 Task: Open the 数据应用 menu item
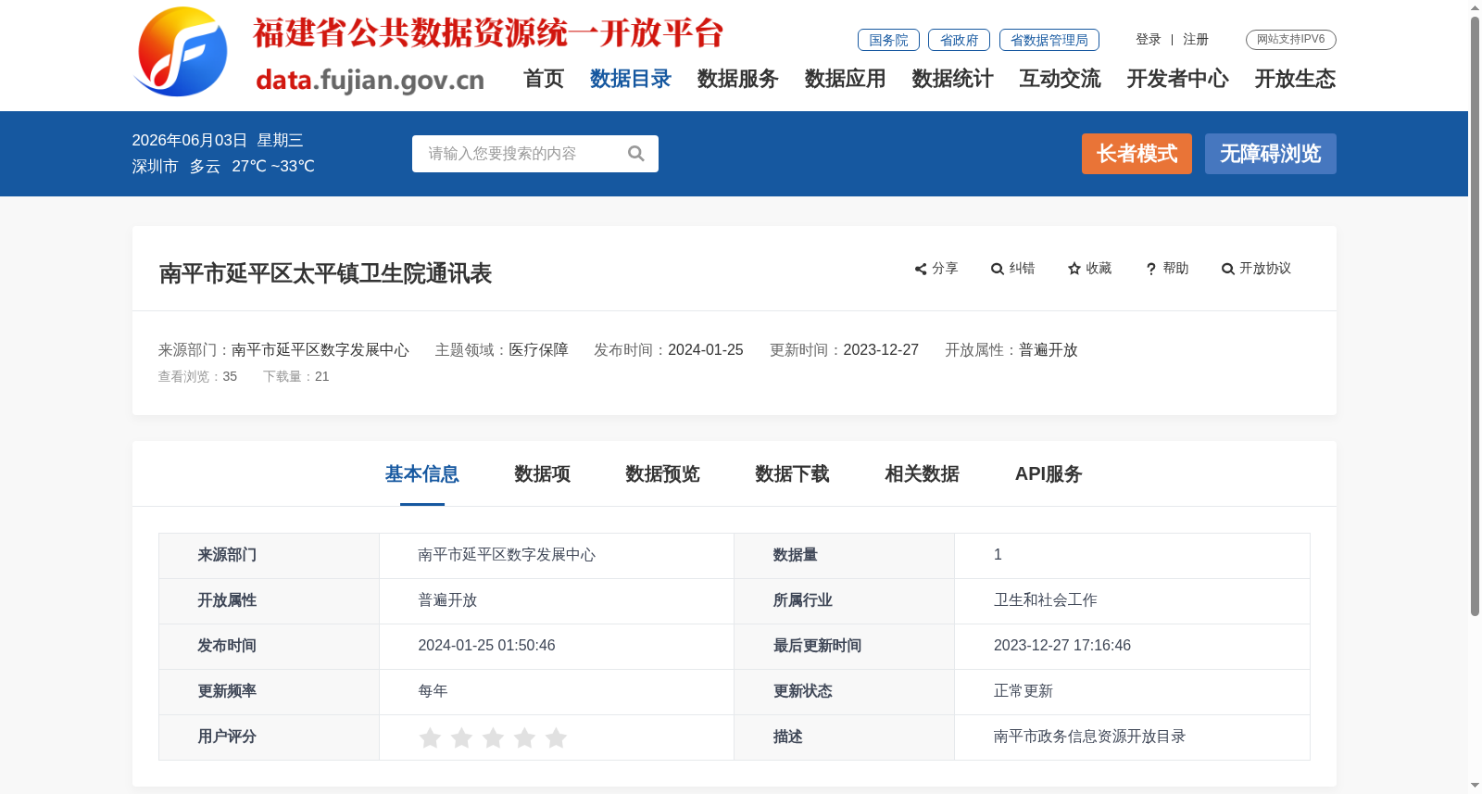click(846, 79)
